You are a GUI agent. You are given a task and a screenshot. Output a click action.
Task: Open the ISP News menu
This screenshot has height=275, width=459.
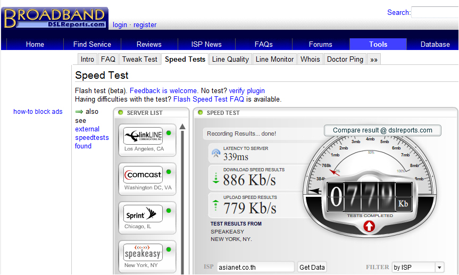pyautogui.click(x=206, y=44)
